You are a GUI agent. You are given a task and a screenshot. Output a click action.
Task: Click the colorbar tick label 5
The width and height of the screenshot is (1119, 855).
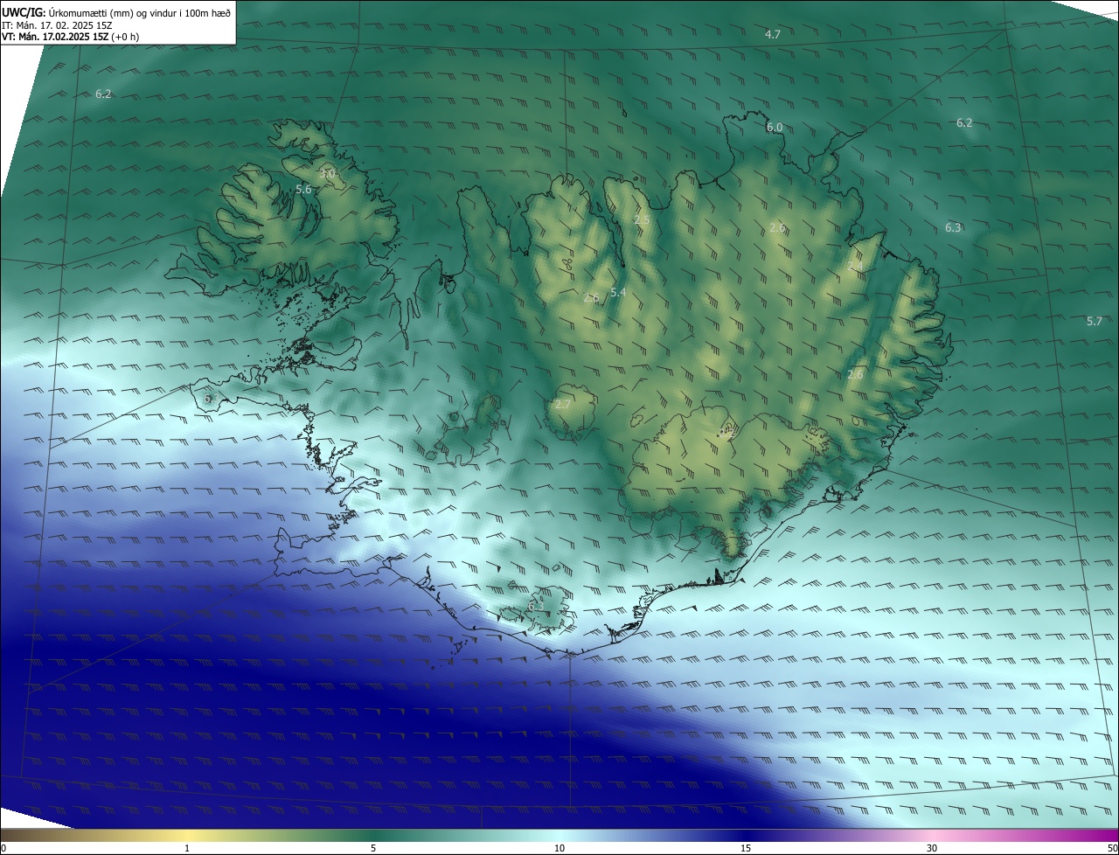pos(373,848)
